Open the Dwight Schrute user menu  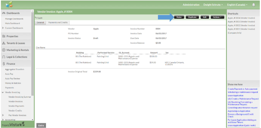coord(213,5)
